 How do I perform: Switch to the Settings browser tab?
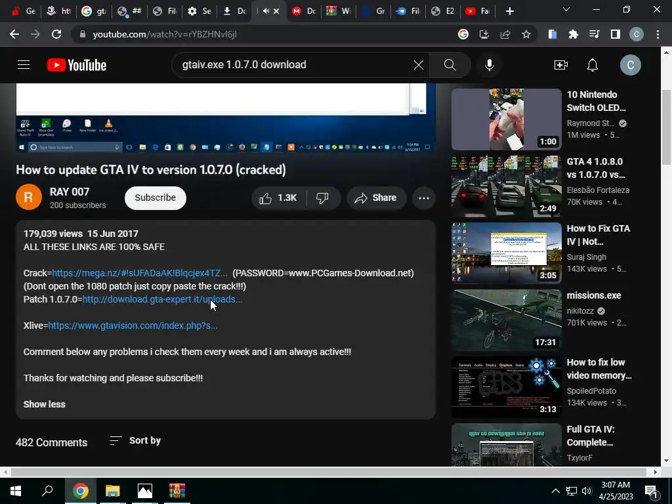[x=200, y=11]
